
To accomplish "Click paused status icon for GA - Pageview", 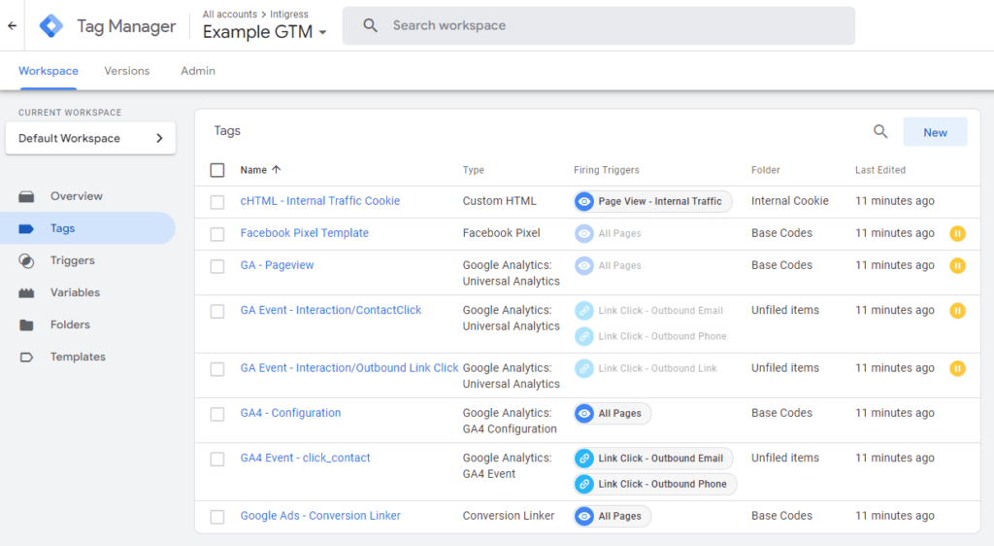I will (x=957, y=265).
